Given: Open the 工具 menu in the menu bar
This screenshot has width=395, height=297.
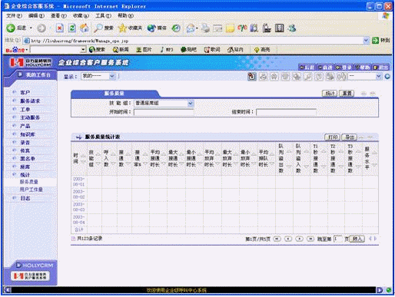Looking at the screenshot, I should coord(103,16).
